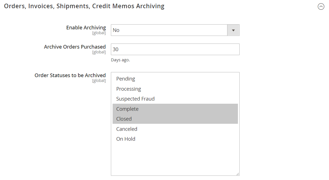This screenshot has height=180, width=329.
Task: Click the [global] scope tag under Enable Archiving
Action: [99, 33]
